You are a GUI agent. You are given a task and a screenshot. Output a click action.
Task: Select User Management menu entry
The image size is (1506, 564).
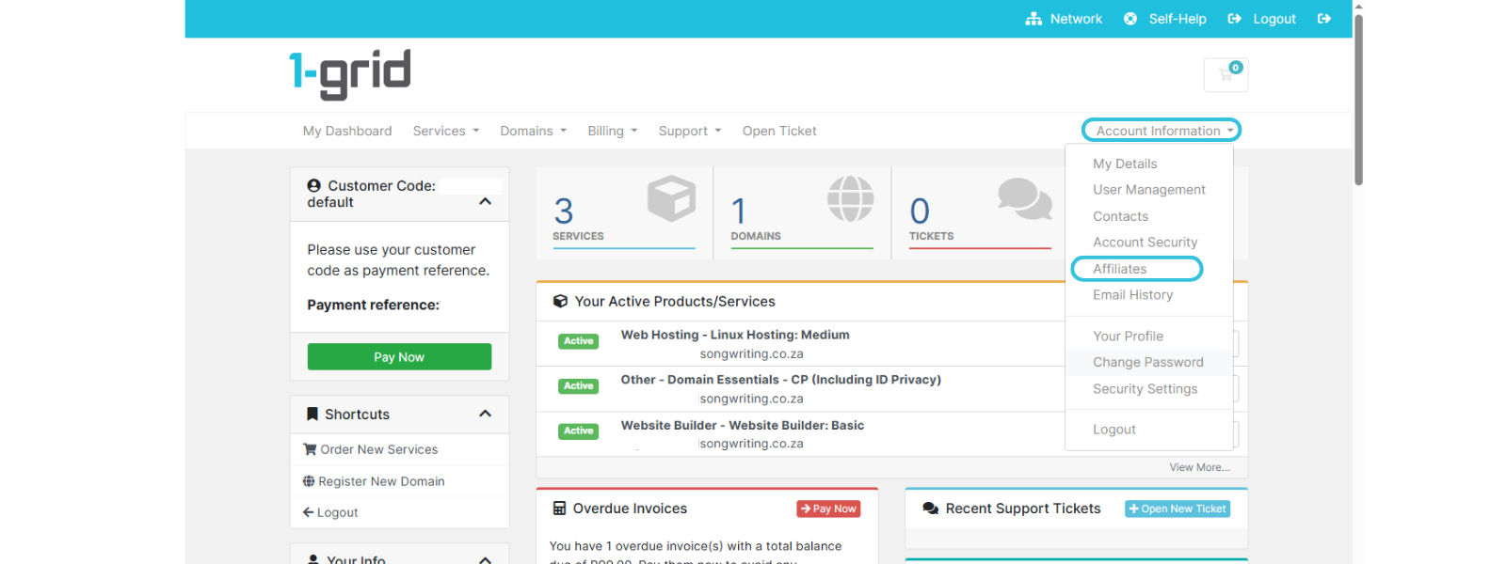(1149, 190)
